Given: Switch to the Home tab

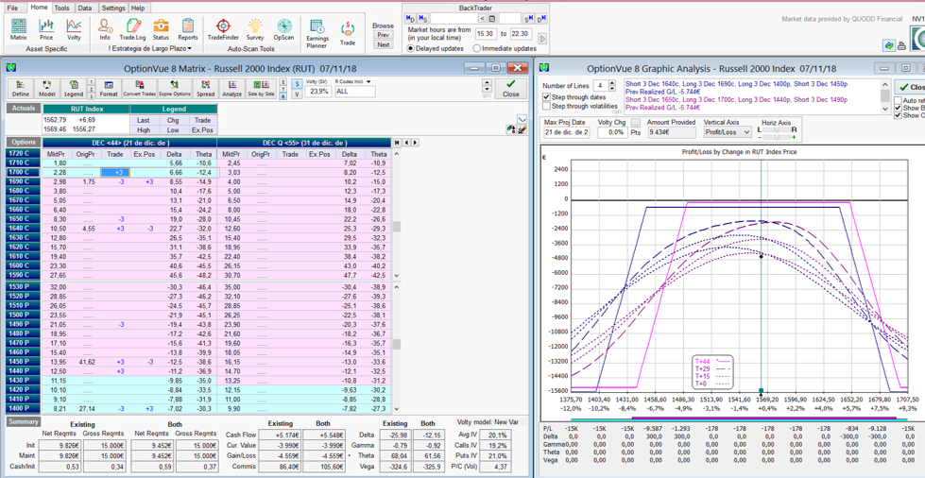Looking at the screenshot, I should (x=39, y=8).
